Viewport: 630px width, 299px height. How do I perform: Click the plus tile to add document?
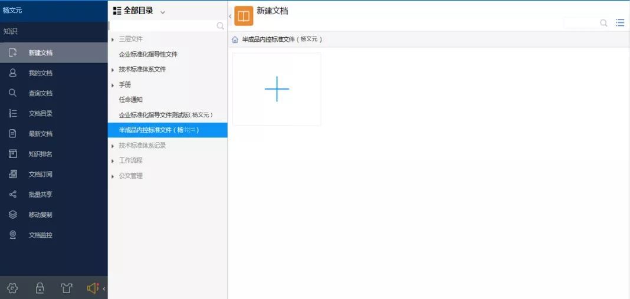click(x=277, y=89)
